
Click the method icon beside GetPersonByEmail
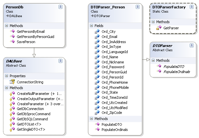click(x=13, y=31)
